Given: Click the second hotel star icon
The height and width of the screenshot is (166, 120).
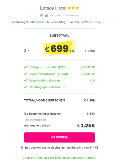Looking at the screenshot, I should (x=73, y=8).
